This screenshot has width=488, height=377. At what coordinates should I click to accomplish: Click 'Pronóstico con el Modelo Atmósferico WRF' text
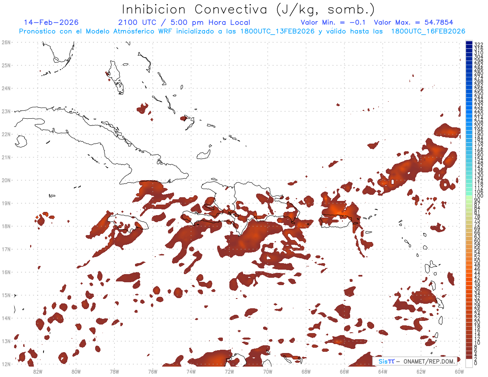tap(95, 31)
